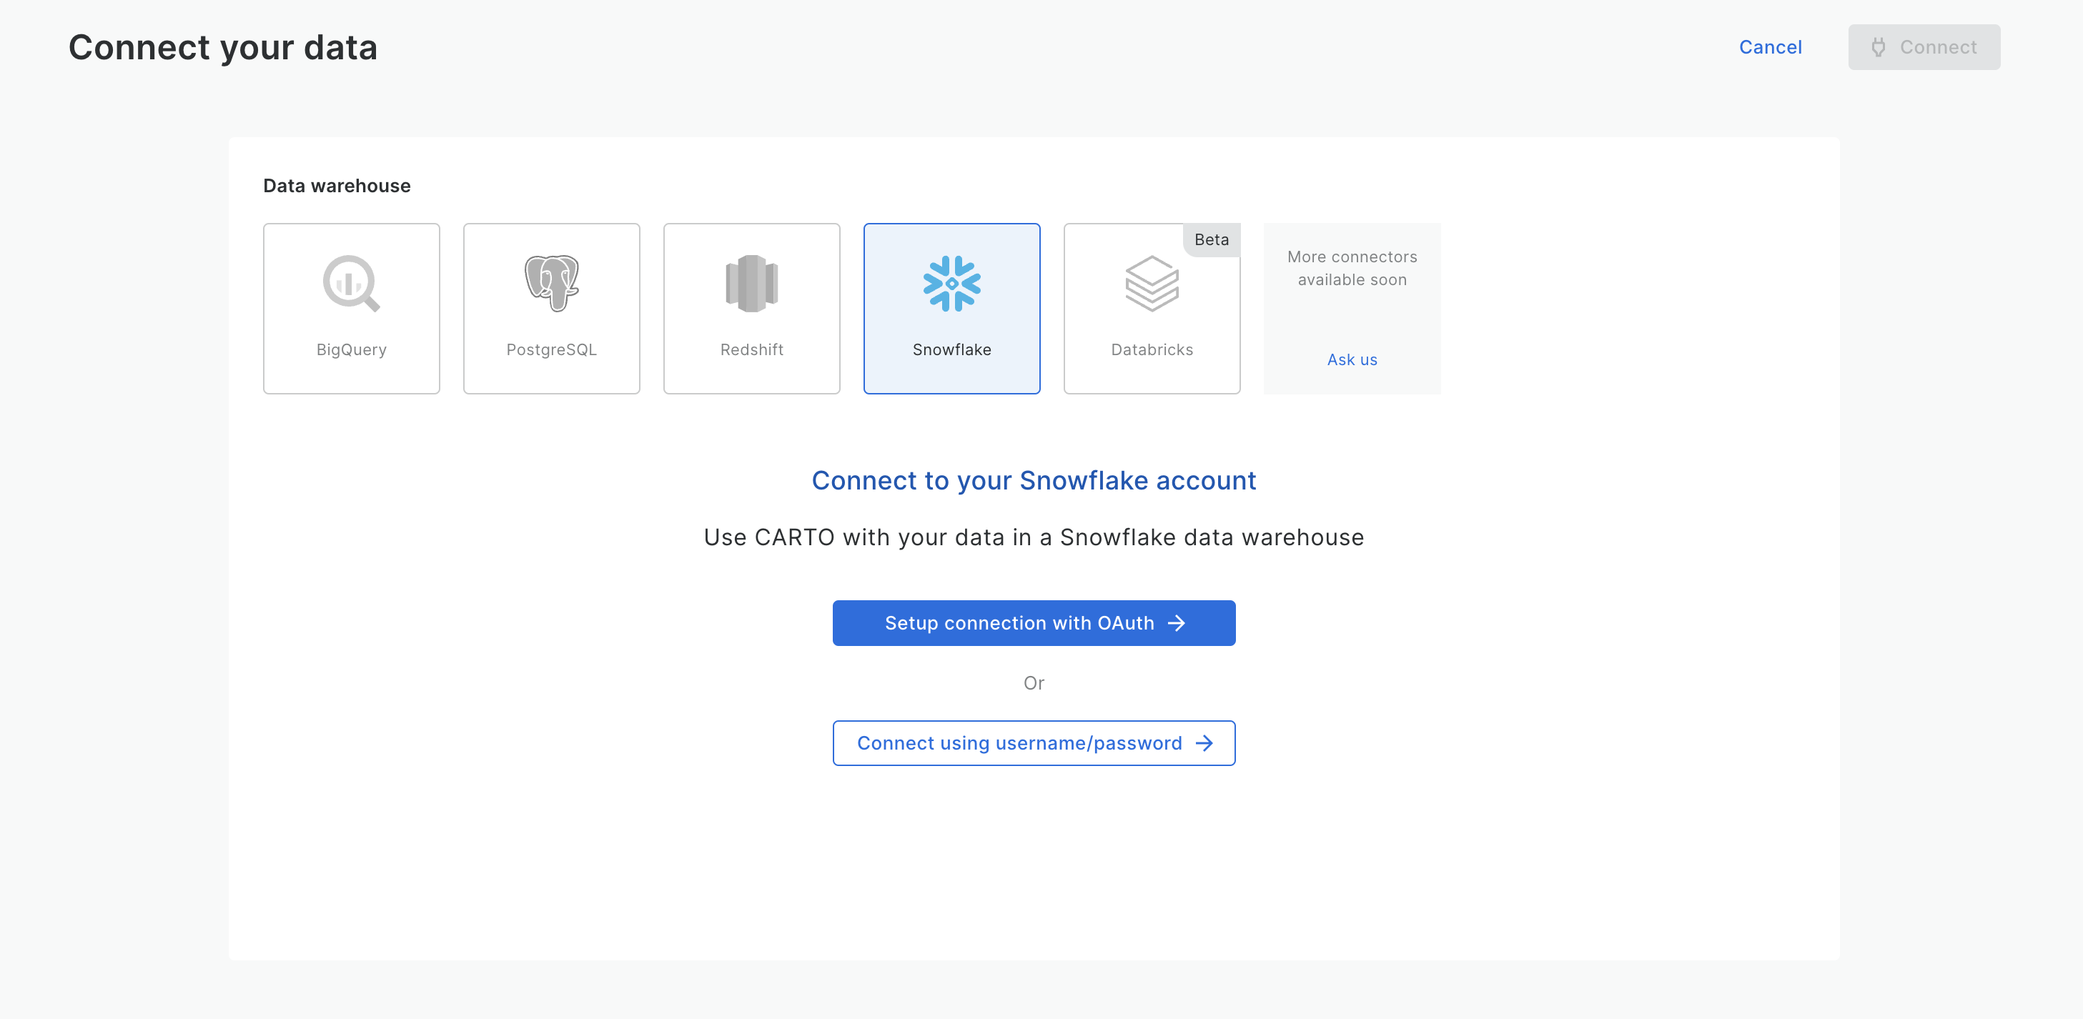
Task: Start setup connection with OAuth
Action: pos(1019,623)
